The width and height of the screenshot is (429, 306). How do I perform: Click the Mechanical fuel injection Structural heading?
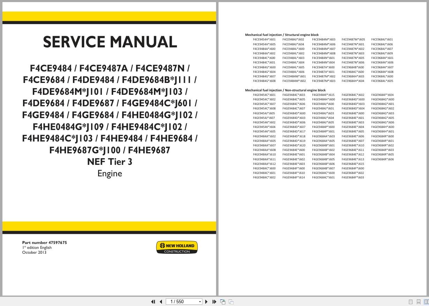282,35
